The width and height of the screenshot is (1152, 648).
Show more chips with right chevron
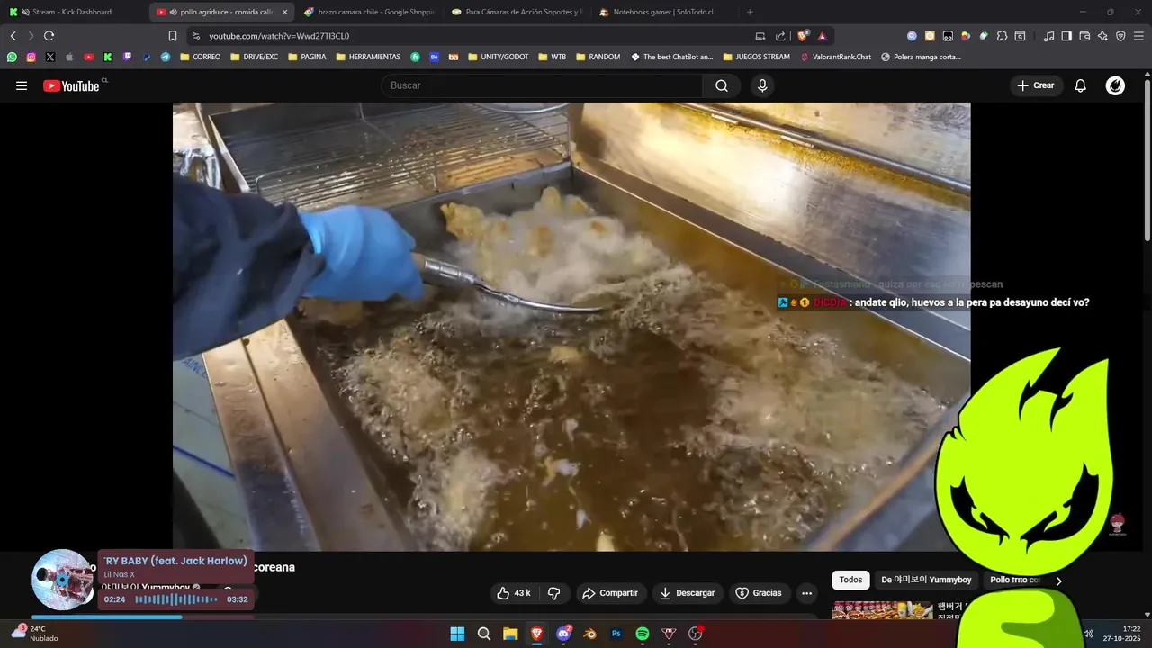[x=1058, y=580]
